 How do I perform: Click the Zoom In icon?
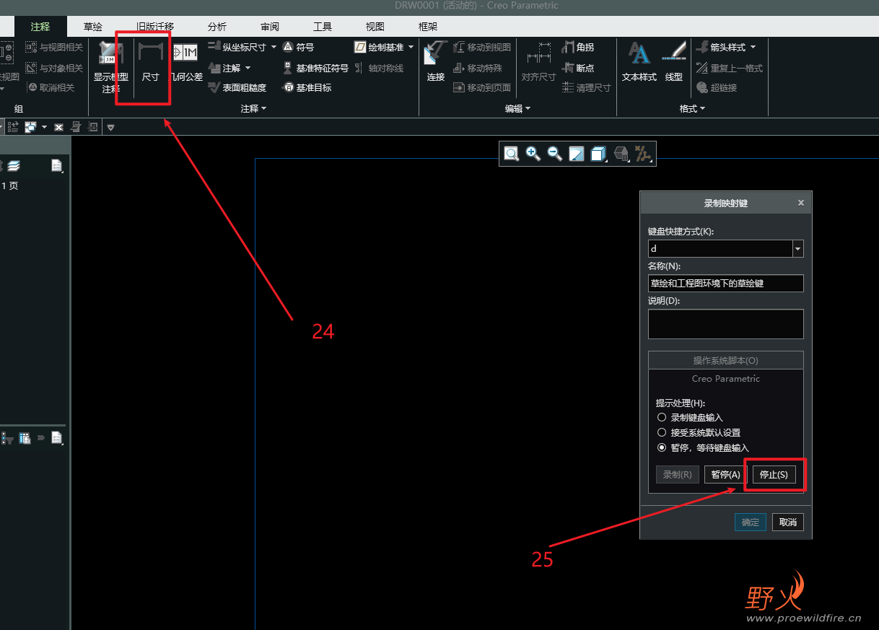click(533, 154)
